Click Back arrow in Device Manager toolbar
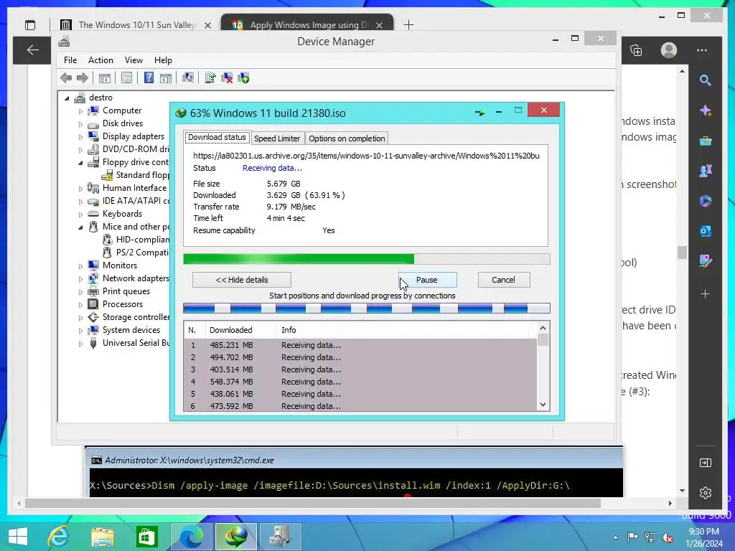Screen dimensions: 735x551 coord(66,77)
